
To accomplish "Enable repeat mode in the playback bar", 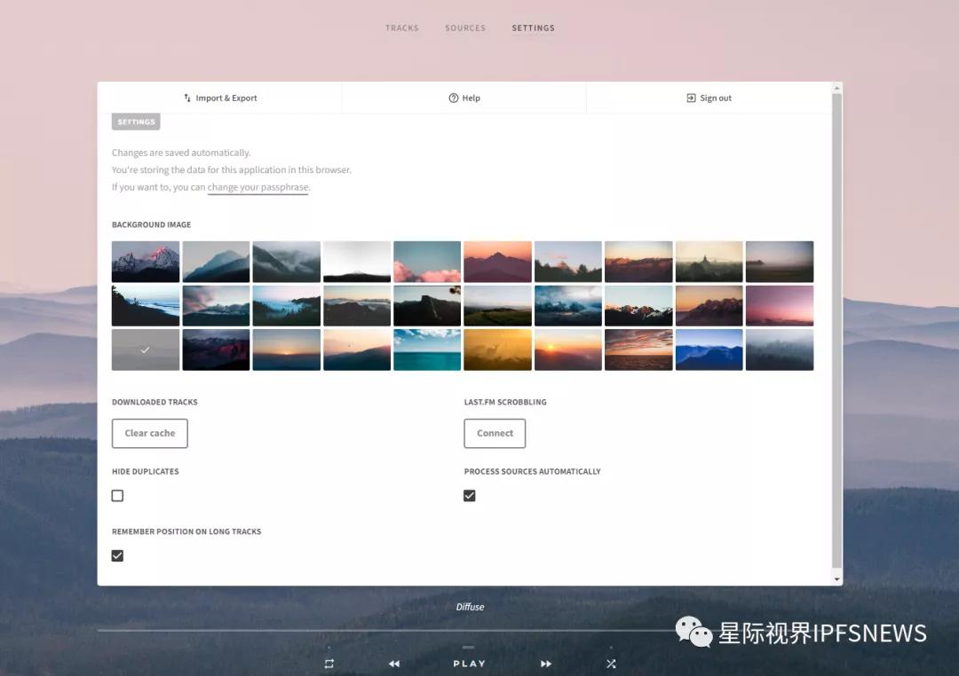I will (328, 663).
